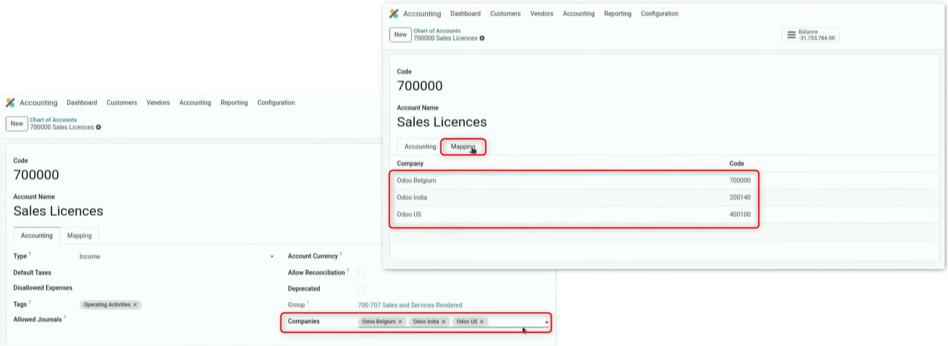Click Company column header in mapping table
This screenshot has height=346, width=948.
click(x=410, y=164)
